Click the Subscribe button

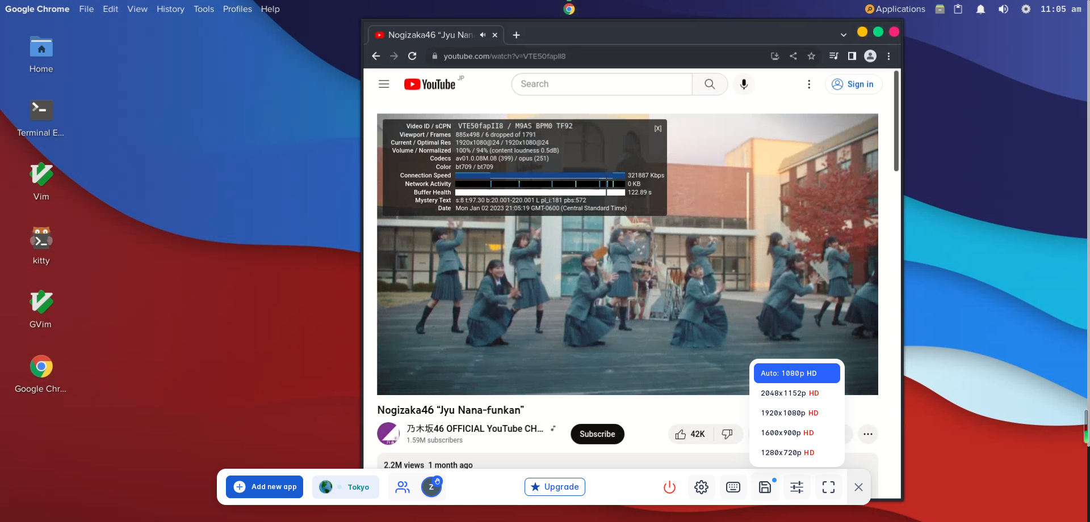597,434
